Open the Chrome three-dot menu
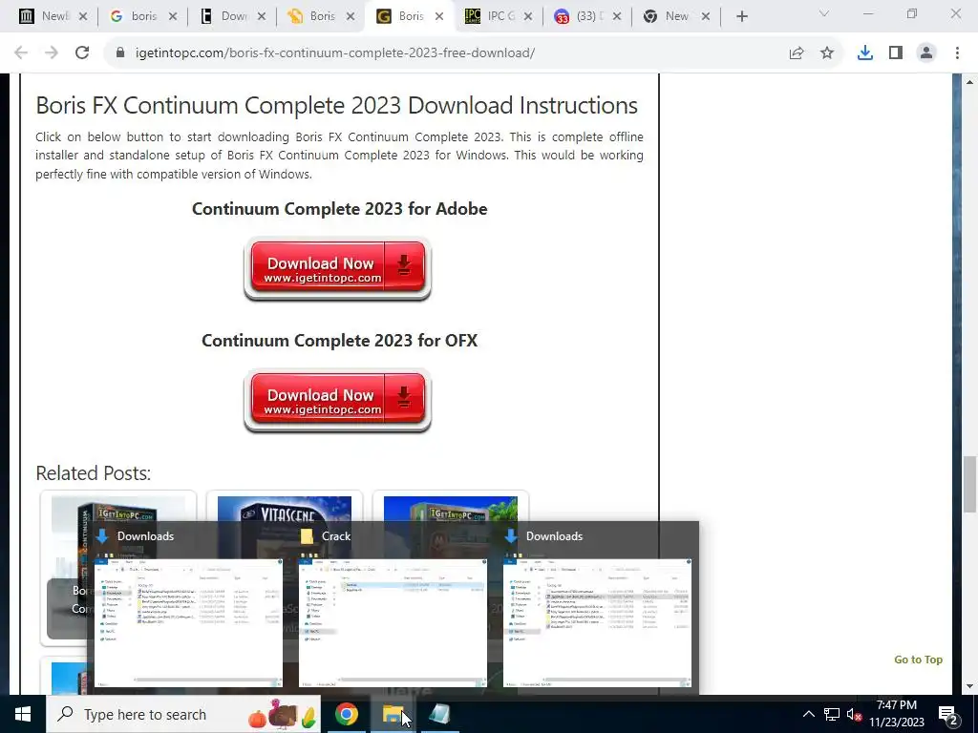Viewport: 978px width, 733px height. tap(957, 53)
